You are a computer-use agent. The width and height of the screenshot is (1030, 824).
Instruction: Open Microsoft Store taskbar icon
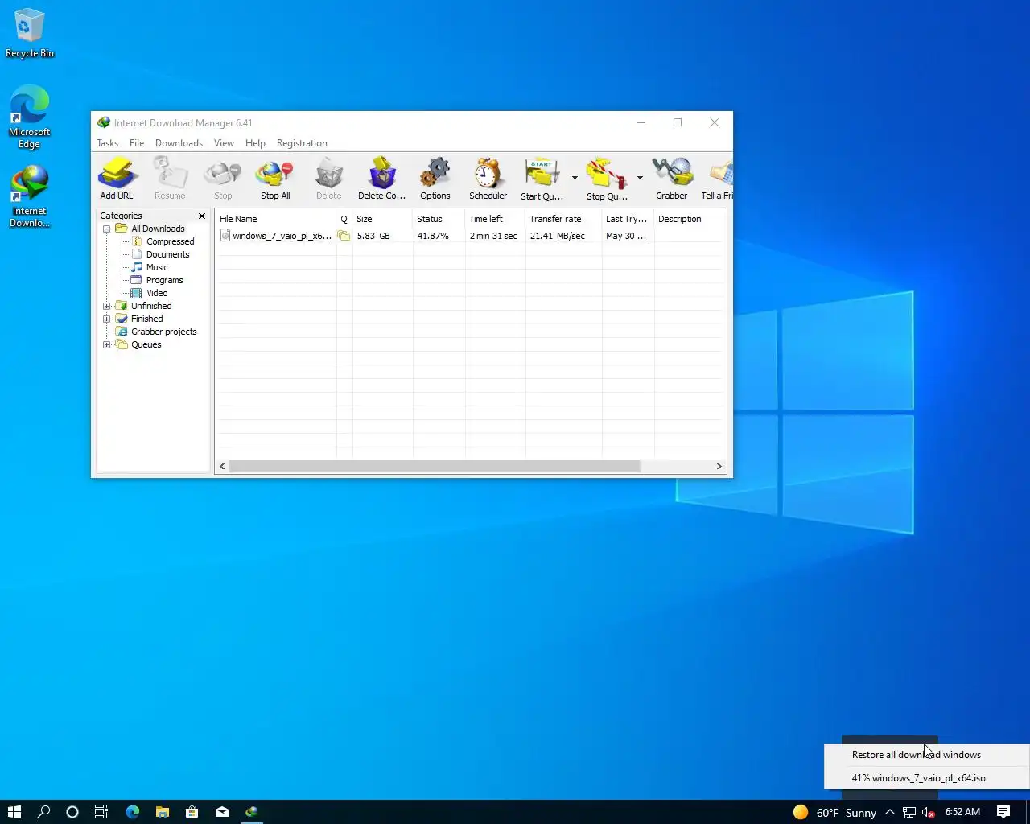coord(192,812)
